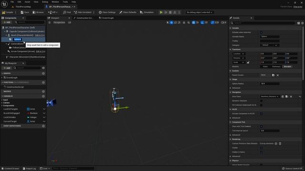Open Class Settings
The image size is (305, 171).
pyautogui.click(x=107, y=12)
